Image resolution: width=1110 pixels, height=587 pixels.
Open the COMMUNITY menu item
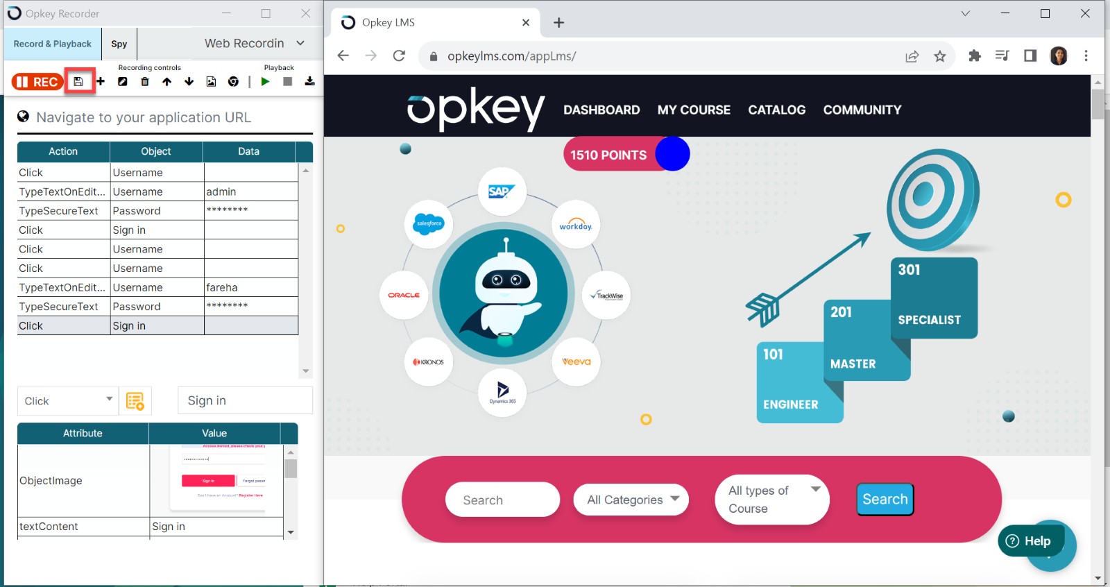(x=862, y=110)
